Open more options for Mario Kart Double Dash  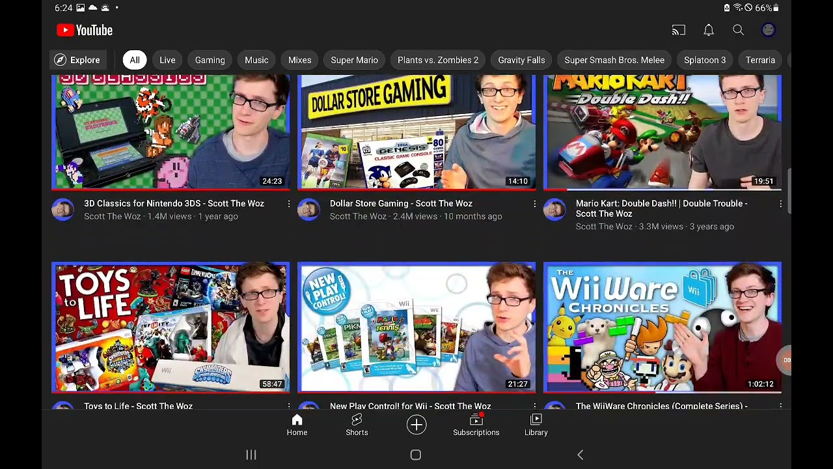[780, 205]
